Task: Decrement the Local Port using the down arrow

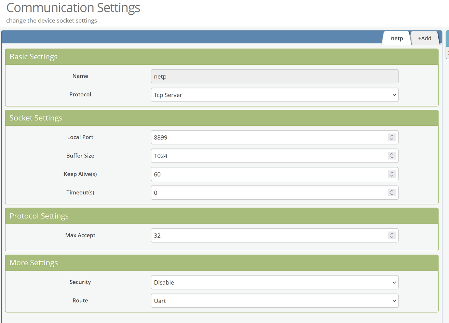Action: [x=392, y=139]
